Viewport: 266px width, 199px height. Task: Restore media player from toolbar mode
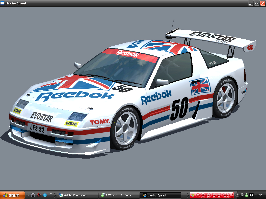[232, 197]
